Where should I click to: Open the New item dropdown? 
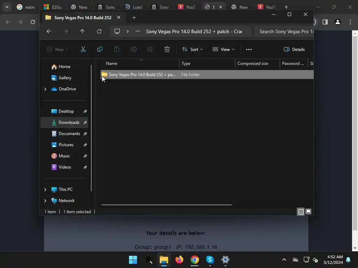tap(57, 49)
